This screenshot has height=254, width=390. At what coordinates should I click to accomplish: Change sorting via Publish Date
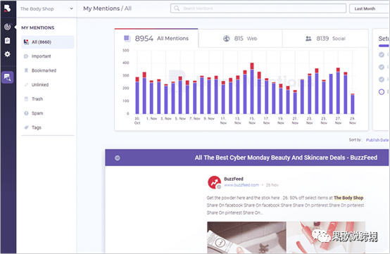pyautogui.click(x=377, y=140)
